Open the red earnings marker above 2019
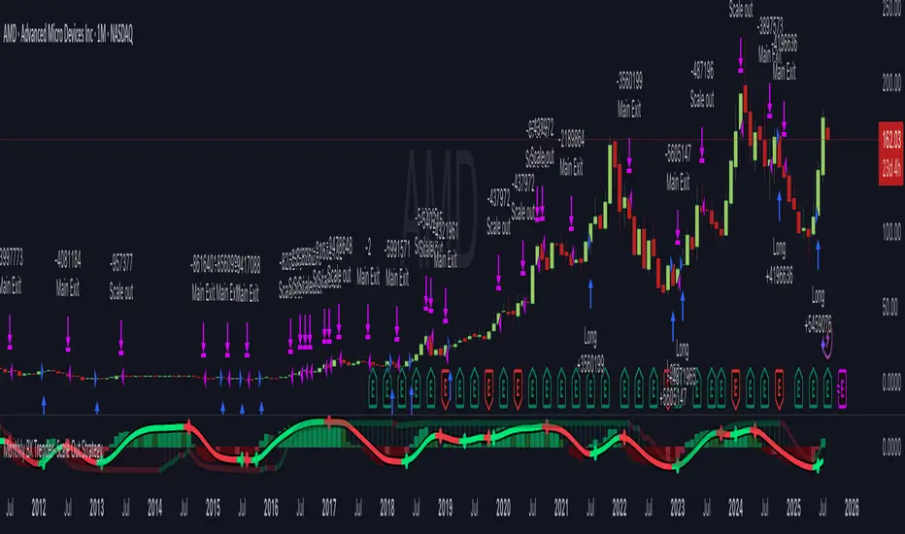Viewport: 905px width, 534px height. coord(446,388)
